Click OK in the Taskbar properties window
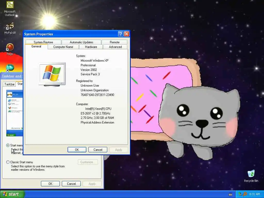 (x=50, y=184)
